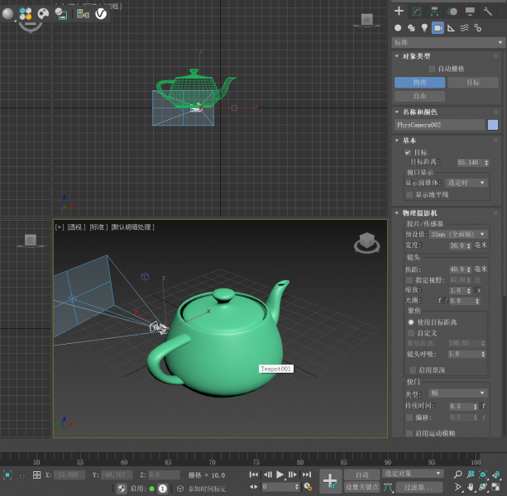Toggle the selection lock icon
This screenshot has width=507, height=496.
(22, 475)
